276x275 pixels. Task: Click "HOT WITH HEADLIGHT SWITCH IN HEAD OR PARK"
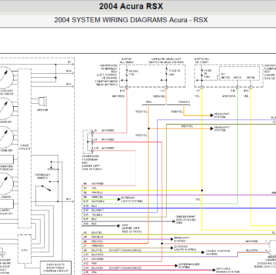pyautogui.click(x=166, y=60)
